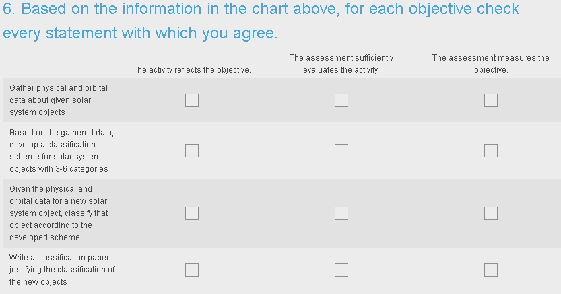Tick 'activity reflects the objective' for develop classification scheme
The image size is (561, 294).
pos(192,151)
